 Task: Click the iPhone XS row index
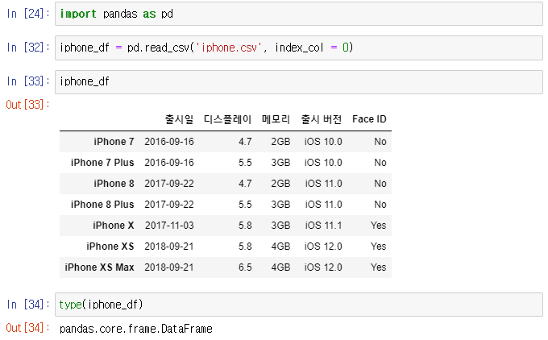110,247
